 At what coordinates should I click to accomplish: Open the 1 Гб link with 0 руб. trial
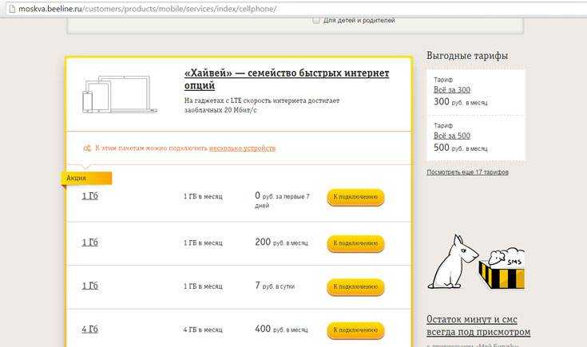point(89,196)
